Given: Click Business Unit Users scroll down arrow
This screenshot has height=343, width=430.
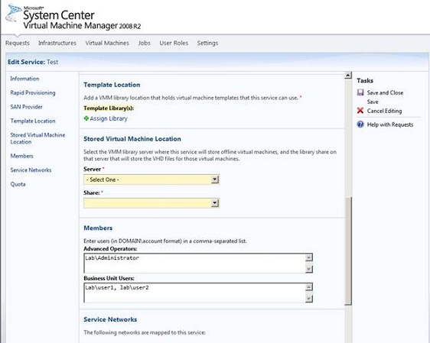Looking at the screenshot, I should click(x=309, y=299).
